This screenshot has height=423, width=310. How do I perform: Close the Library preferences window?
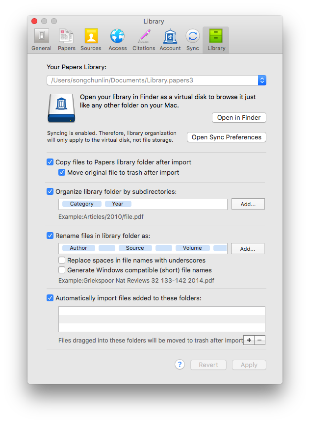point(34,21)
